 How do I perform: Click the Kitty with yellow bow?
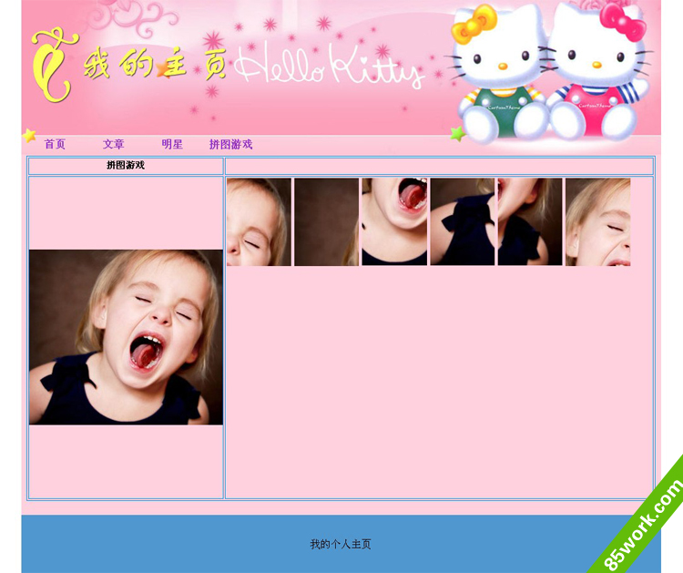click(500, 74)
